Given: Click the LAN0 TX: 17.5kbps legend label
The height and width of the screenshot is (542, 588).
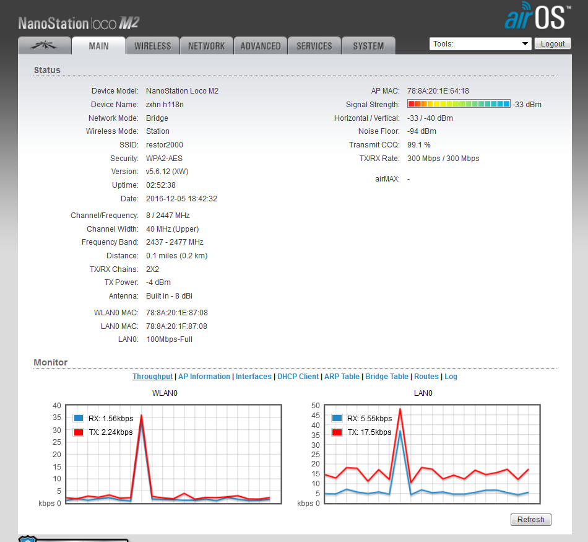Looking at the screenshot, I should coord(370,432).
